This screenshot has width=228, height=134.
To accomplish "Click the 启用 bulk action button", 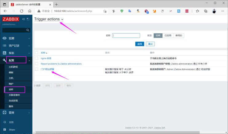I will pos(48,86).
